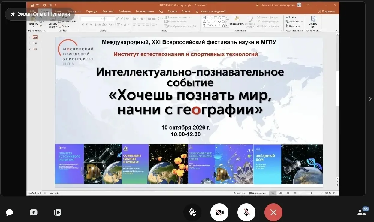Redo the last action
Viewport: 374px width, 222px height.
[x=44, y=5]
